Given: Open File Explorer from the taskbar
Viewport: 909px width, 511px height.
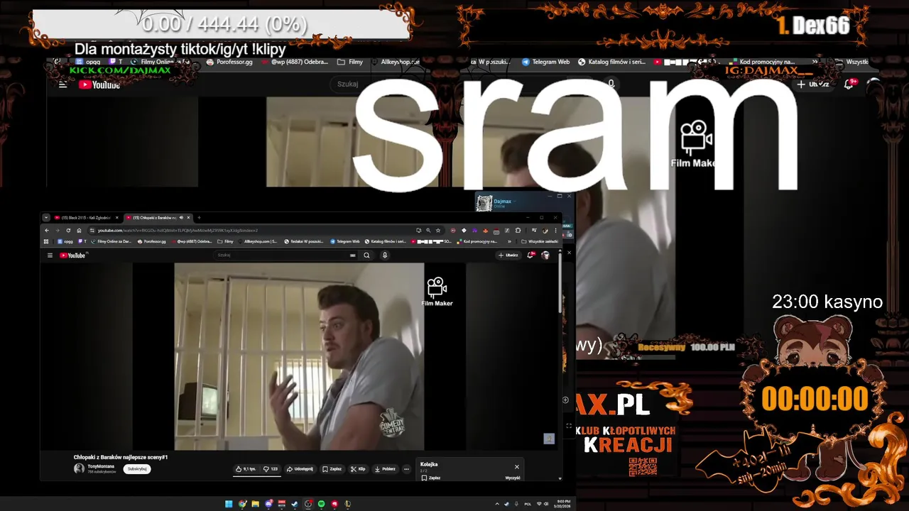Looking at the screenshot, I should click(x=255, y=504).
